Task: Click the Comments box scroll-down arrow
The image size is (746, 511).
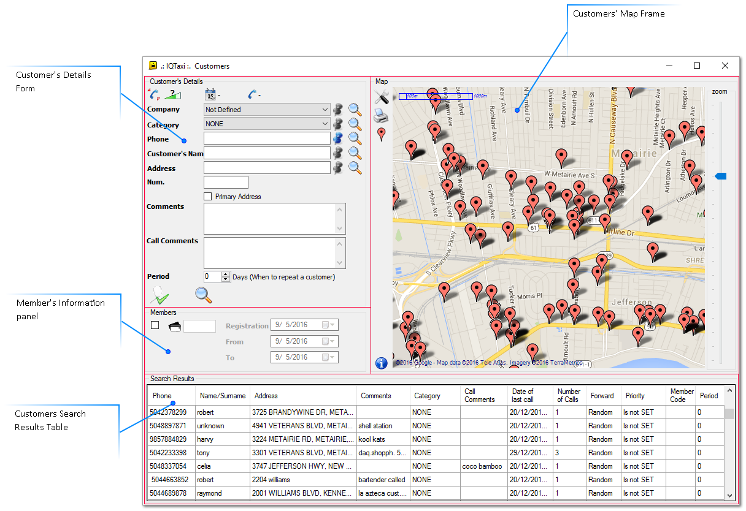Action: [x=340, y=229]
